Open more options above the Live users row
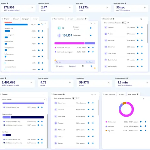The height and width of the screenshot is (150, 150). [x=95, y=23]
